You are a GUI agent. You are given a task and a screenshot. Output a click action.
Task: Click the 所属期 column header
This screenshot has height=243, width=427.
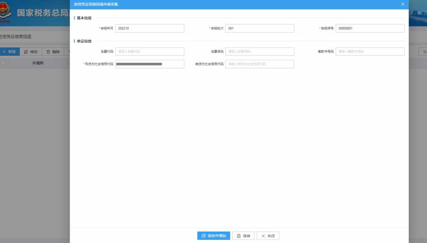[x=38, y=63]
